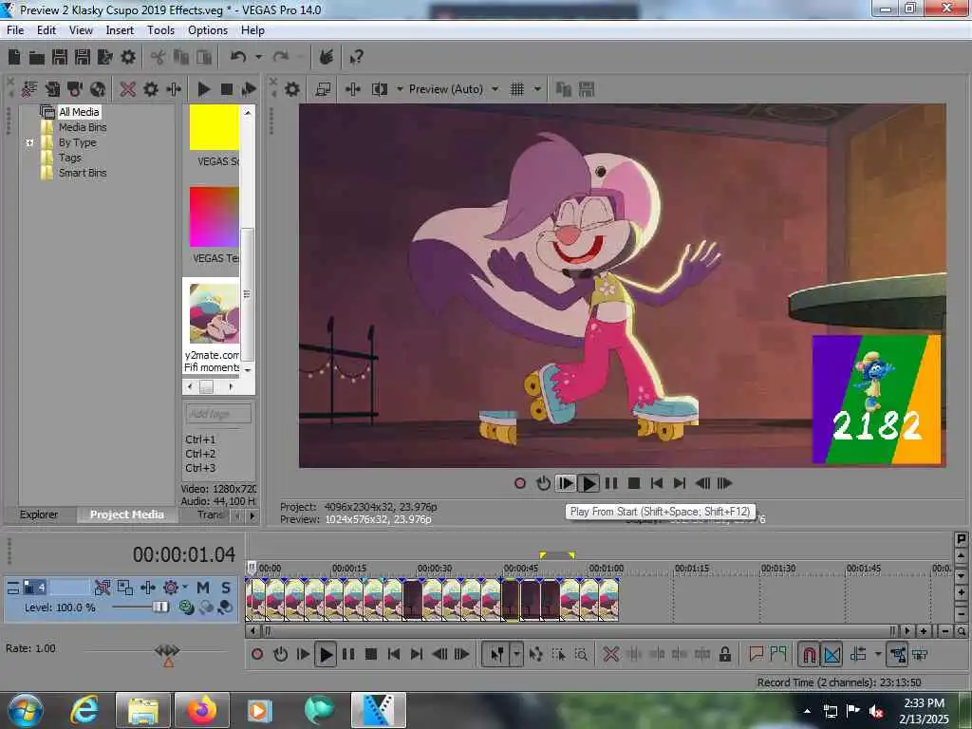Save the project with first floppy icon
This screenshot has height=729, width=972.
coord(60,58)
